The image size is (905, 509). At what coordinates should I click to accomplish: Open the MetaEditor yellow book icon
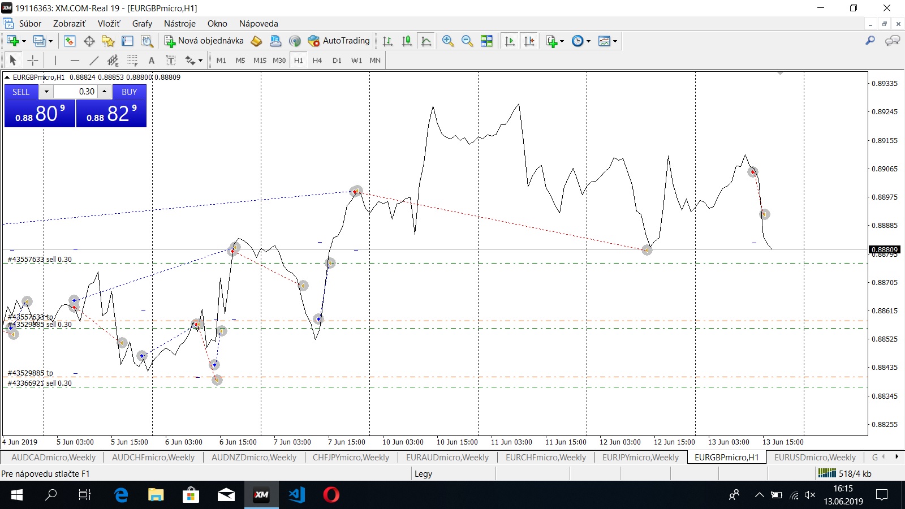(x=256, y=41)
